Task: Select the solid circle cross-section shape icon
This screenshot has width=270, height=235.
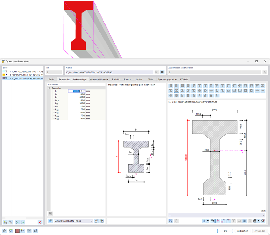Action: [199, 90]
